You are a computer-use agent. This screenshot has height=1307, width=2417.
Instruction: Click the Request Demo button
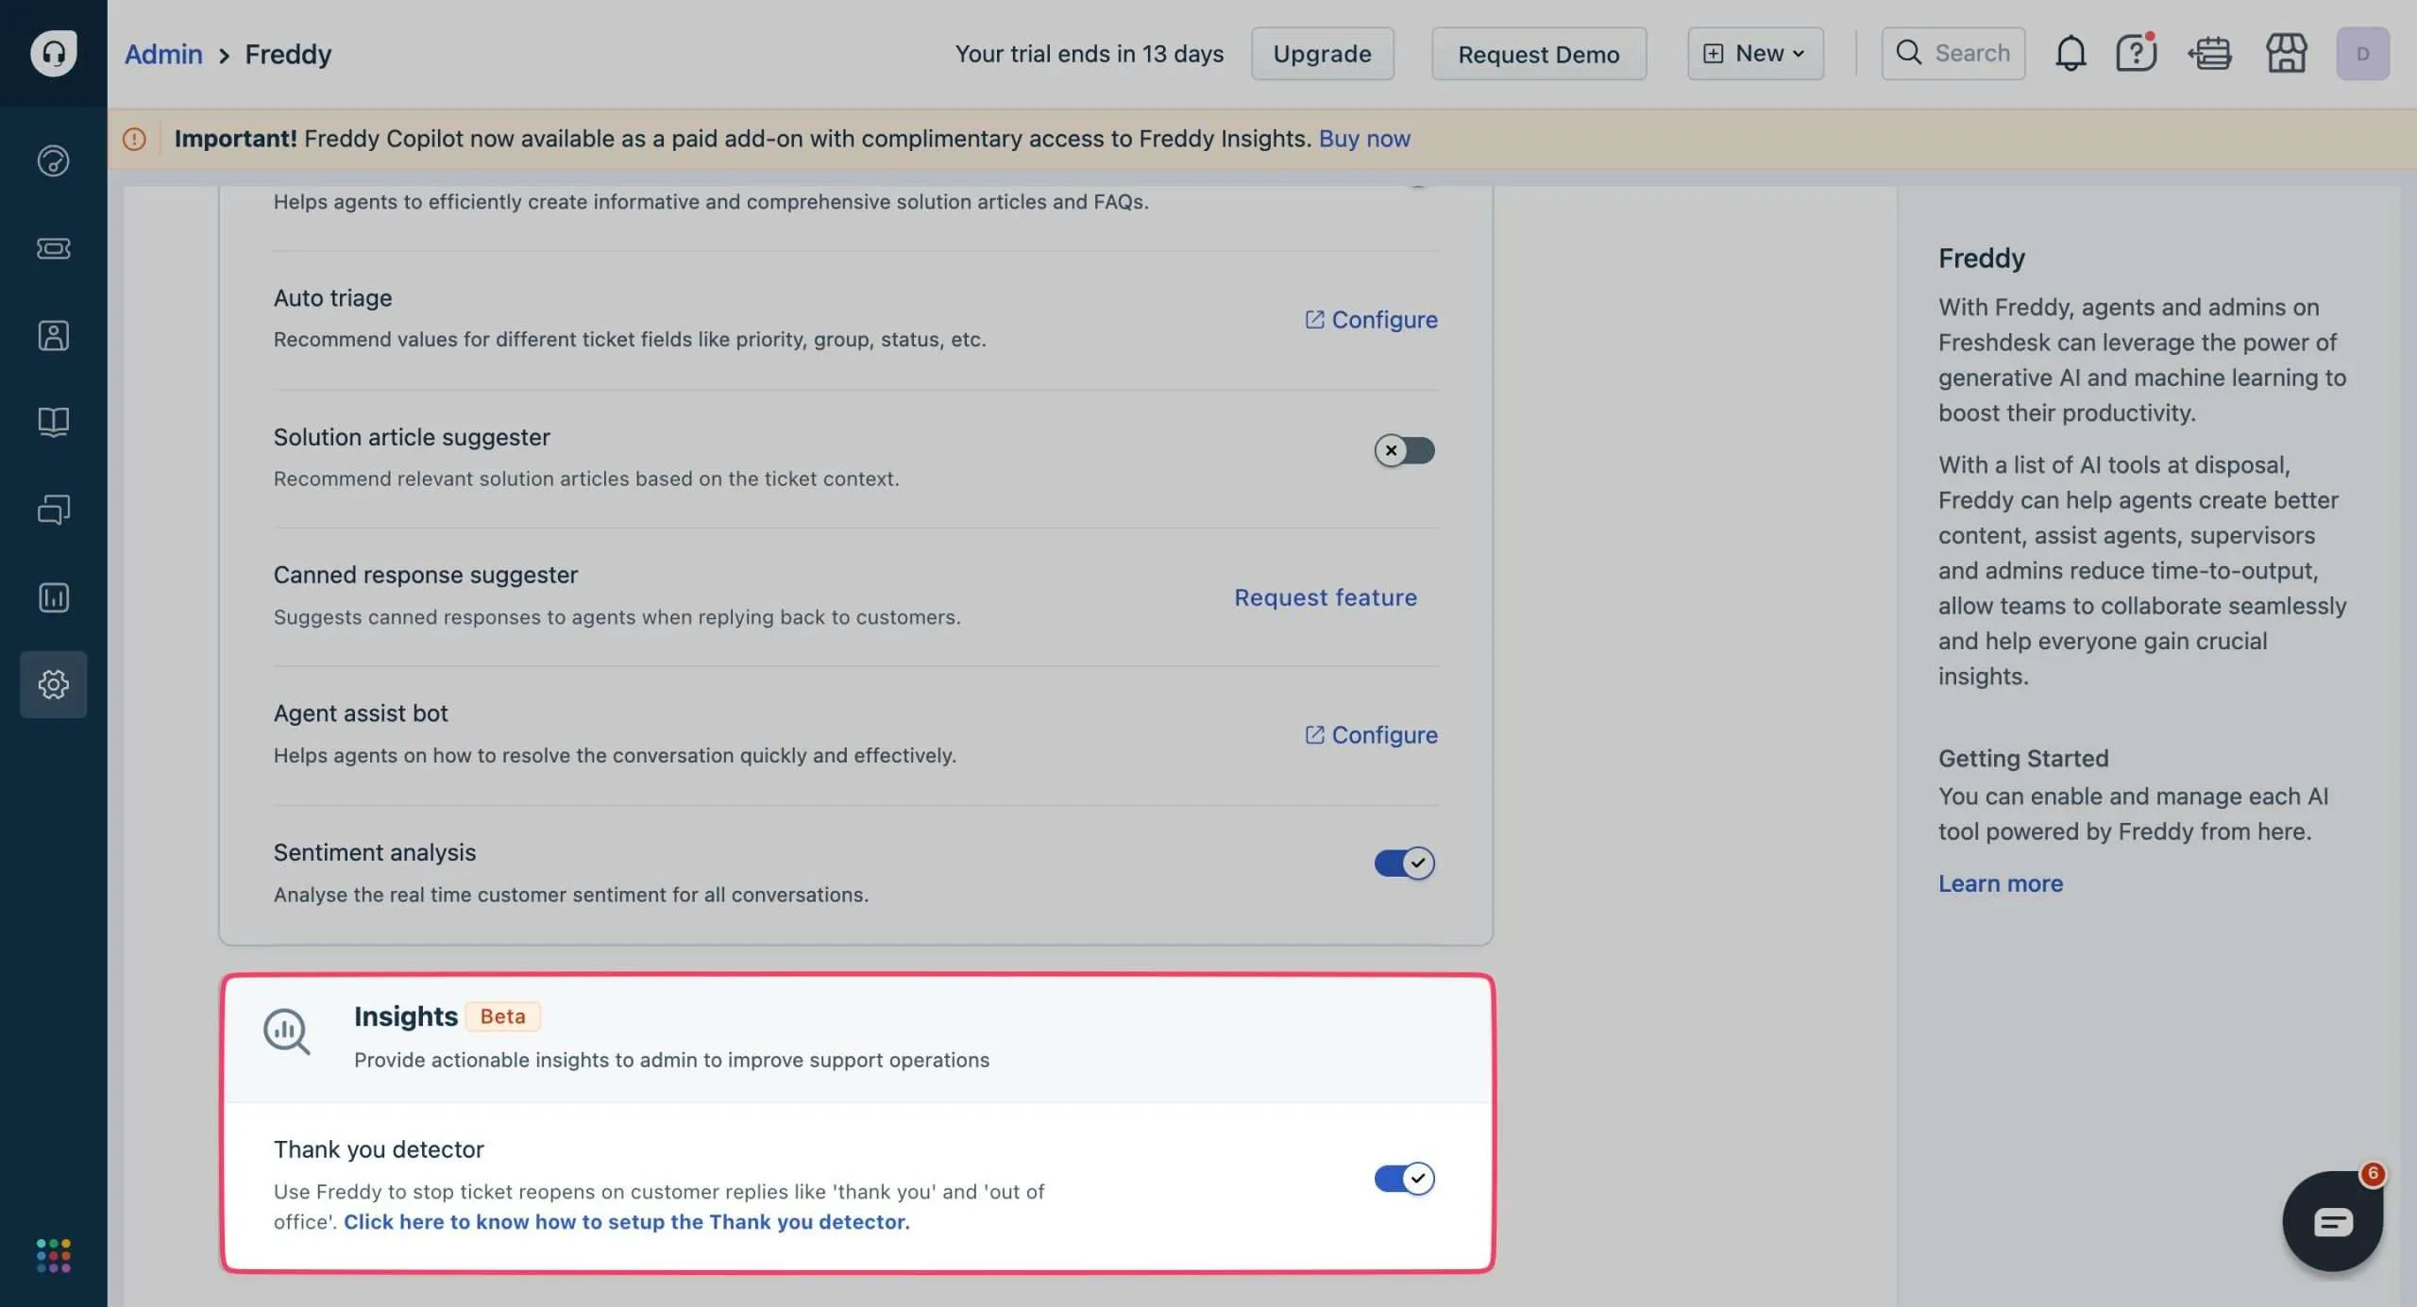(x=1538, y=54)
